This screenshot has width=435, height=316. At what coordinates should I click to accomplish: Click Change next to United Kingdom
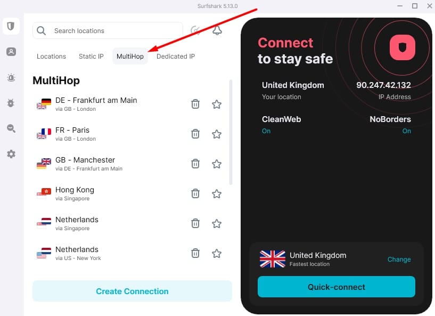tap(399, 260)
